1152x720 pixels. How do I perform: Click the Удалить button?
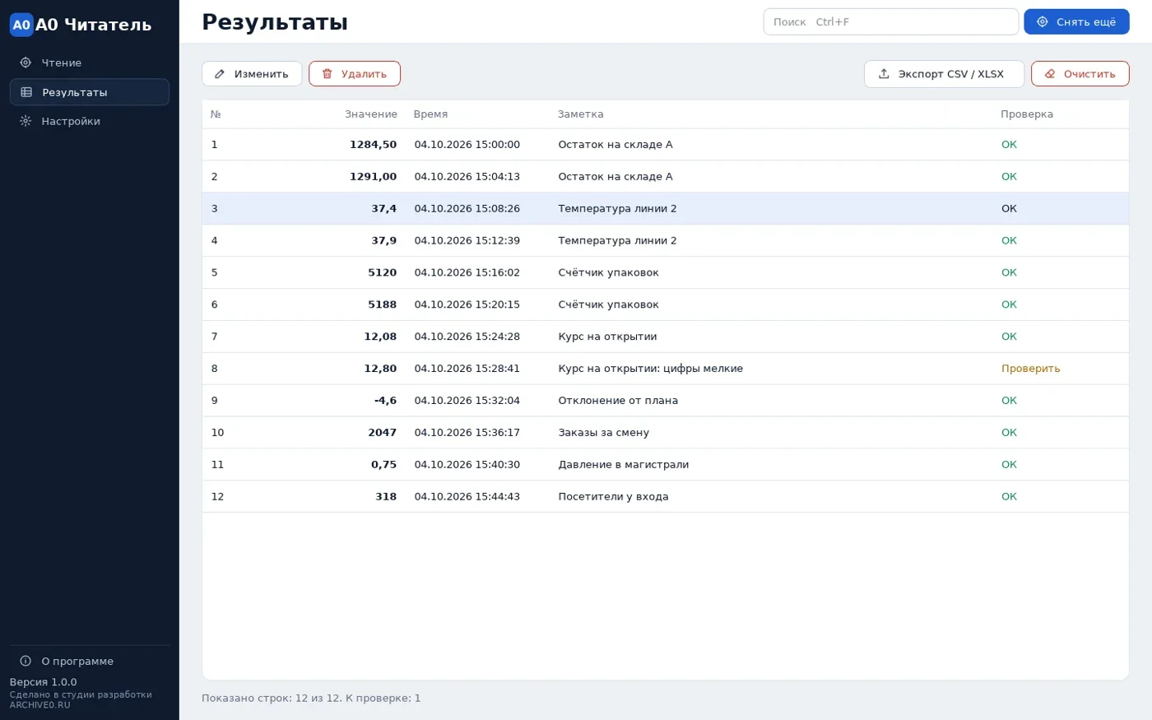coord(355,74)
